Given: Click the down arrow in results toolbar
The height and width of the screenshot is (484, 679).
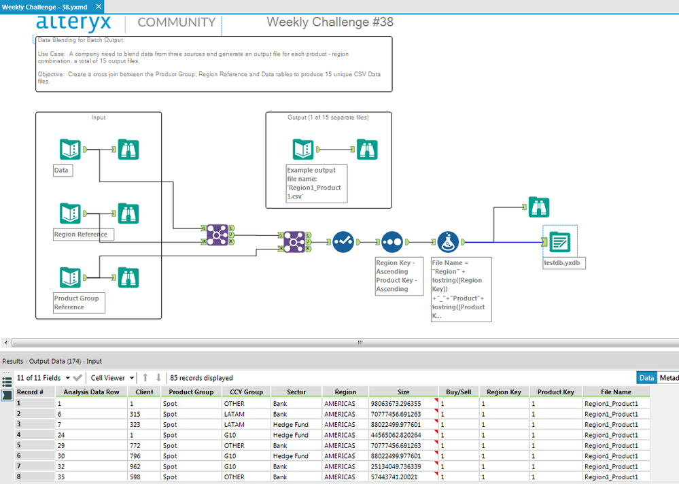Looking at the screenshot, I should (x=158, y=378).
